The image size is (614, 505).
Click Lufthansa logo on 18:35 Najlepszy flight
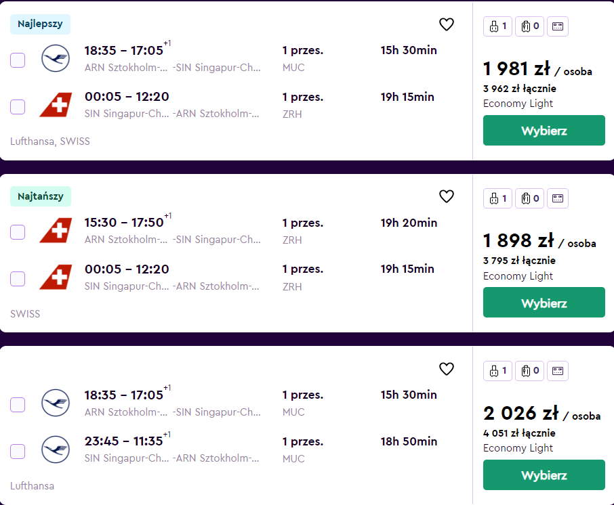coord(56,58)
